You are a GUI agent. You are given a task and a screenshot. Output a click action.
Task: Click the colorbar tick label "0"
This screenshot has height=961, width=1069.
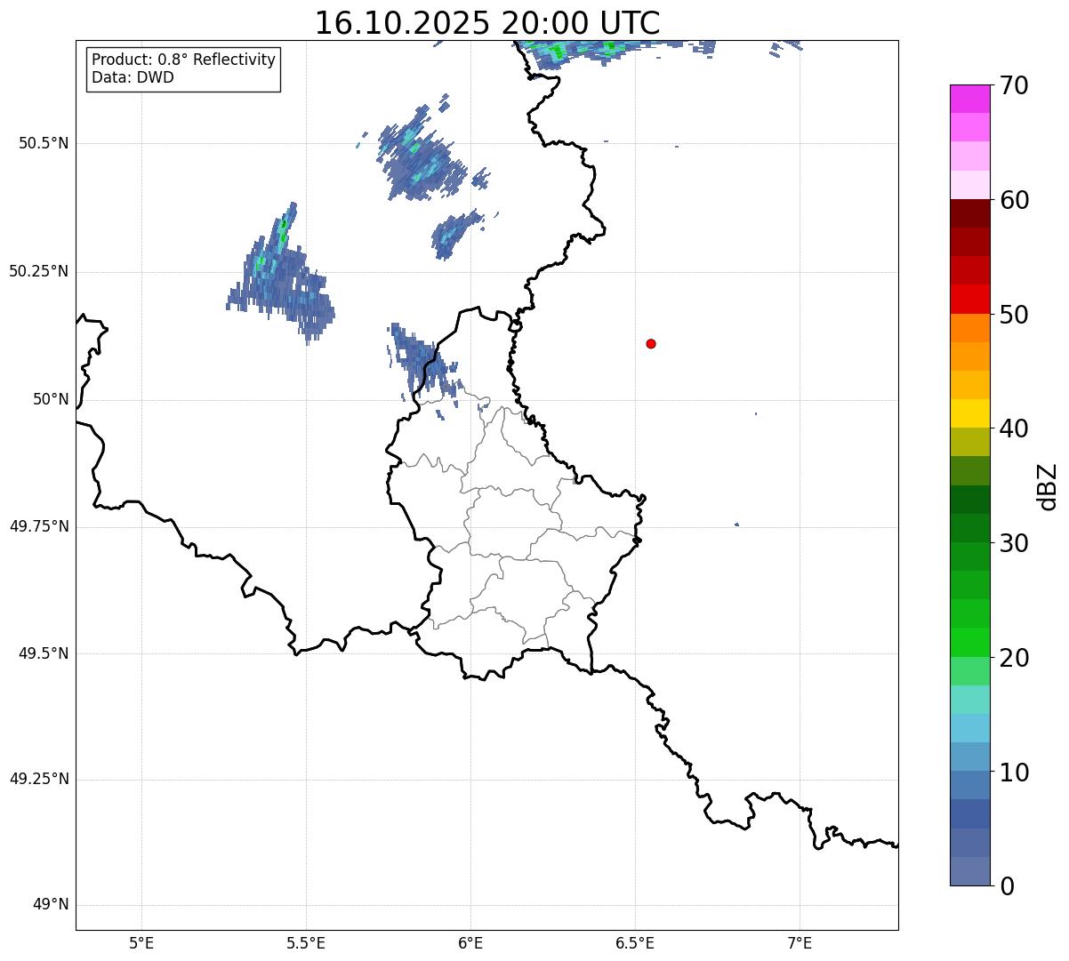click(1007, 886)
